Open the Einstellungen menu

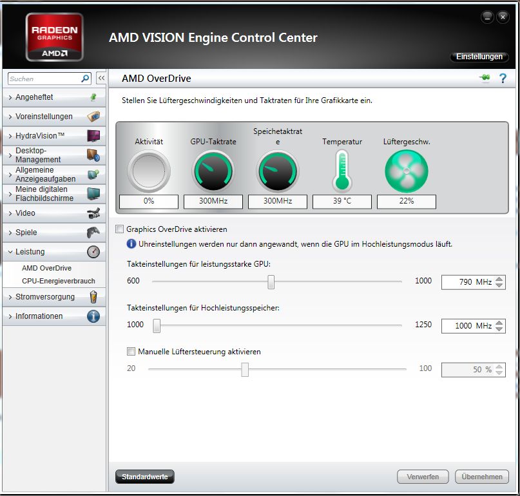pyautogui.click(x=479, y=57)
